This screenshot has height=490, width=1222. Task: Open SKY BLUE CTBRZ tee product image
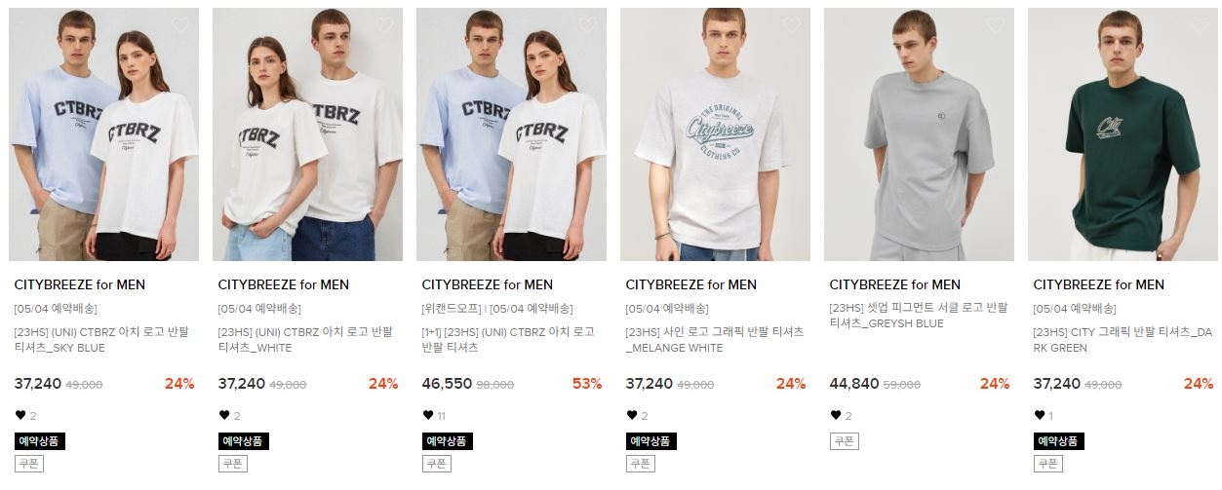pyautogui.click(x=103, y=134)
